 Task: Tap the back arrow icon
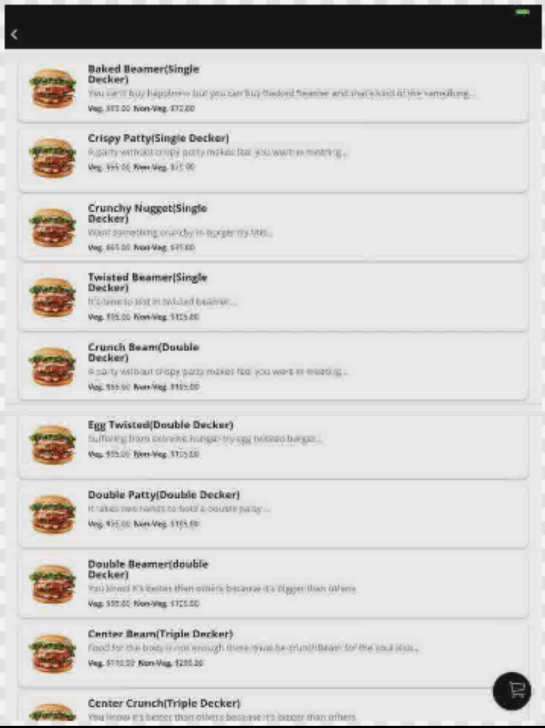14,34
